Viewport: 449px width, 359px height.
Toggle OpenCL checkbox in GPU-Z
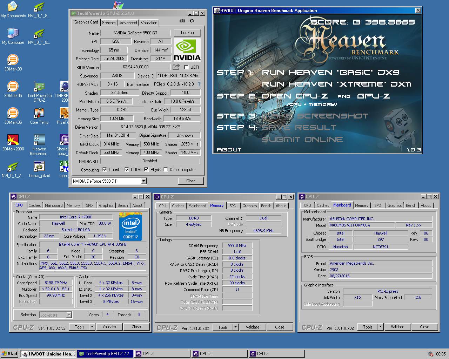click(x=105, y=170)
